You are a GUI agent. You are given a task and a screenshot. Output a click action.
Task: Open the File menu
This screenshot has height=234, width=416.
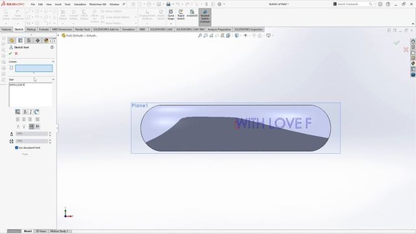click(32, 5)
